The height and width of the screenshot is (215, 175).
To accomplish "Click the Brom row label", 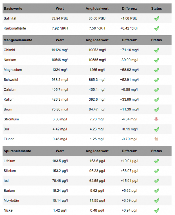I will (x=8, y=110).
